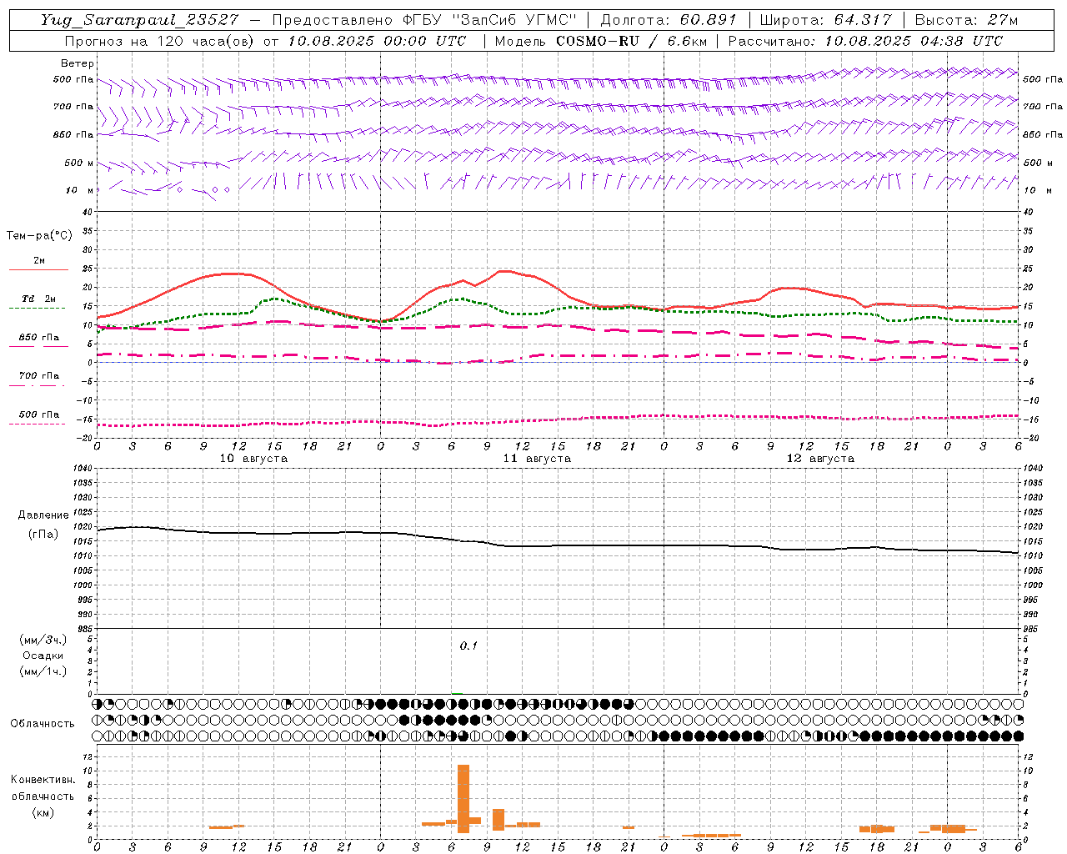The image size is (1067, 854).
Task: Click the Тем-ра(°C) axis title
Action: point(39,236)
